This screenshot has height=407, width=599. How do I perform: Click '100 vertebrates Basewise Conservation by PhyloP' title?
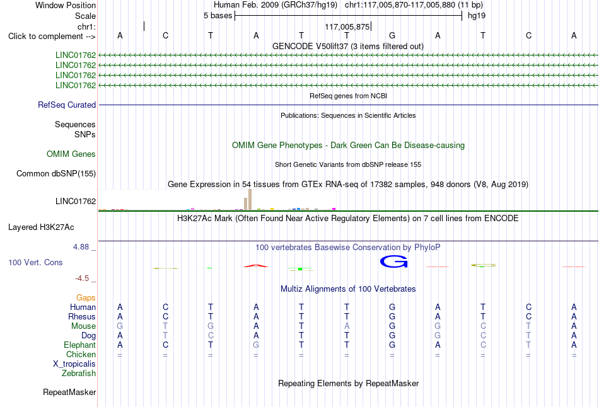pos(348,248)
